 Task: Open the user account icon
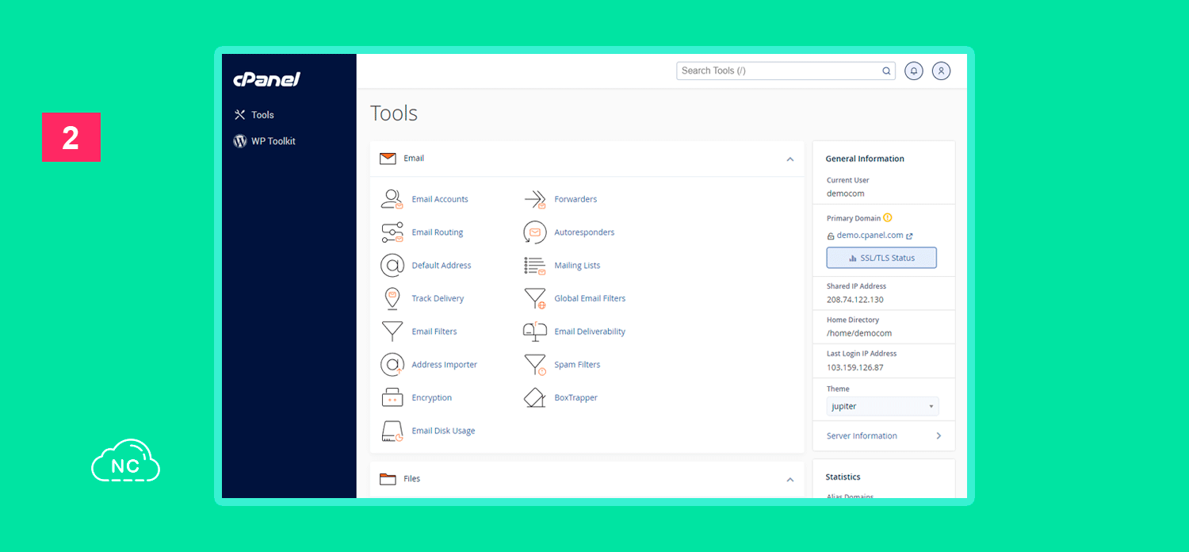(941, 71)
